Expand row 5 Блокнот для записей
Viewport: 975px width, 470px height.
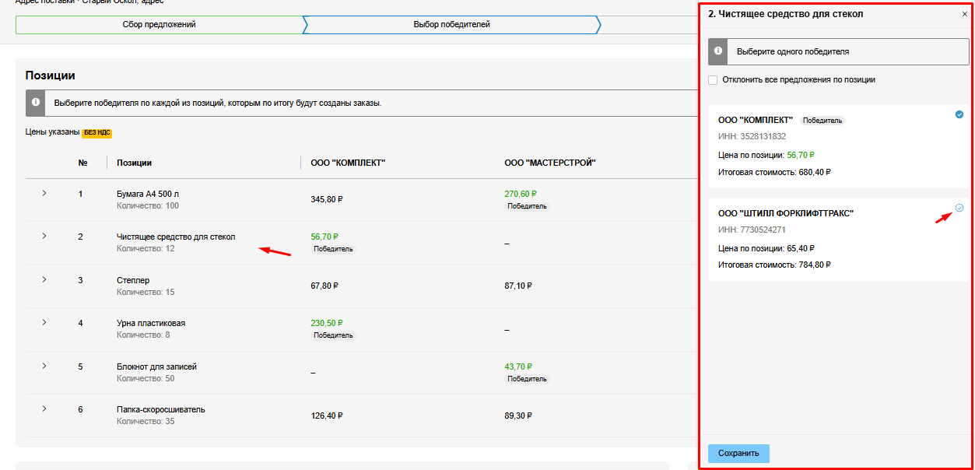(44, 366)
